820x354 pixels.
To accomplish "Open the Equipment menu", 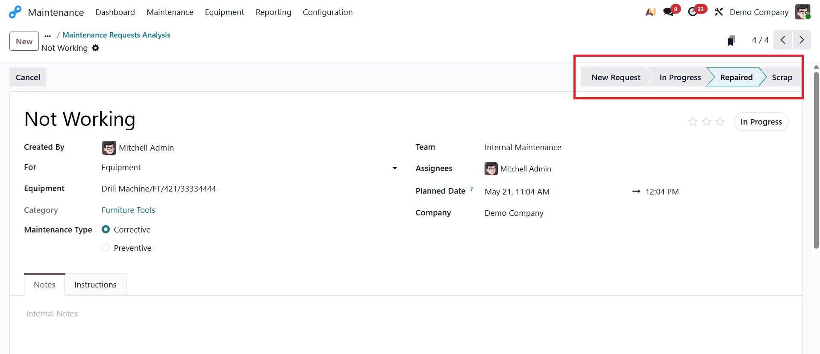I will point(224,12).
